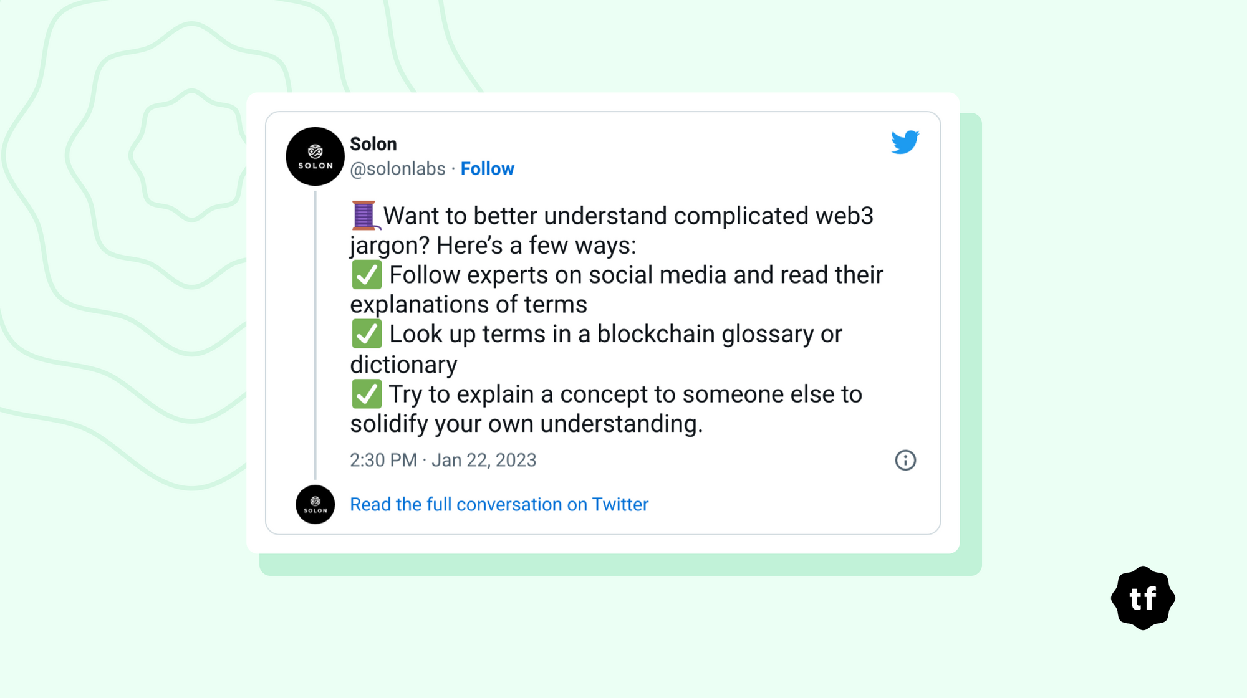Click the purple thread spool emoji
This screenshot has width=1247, height=698.
364,216
